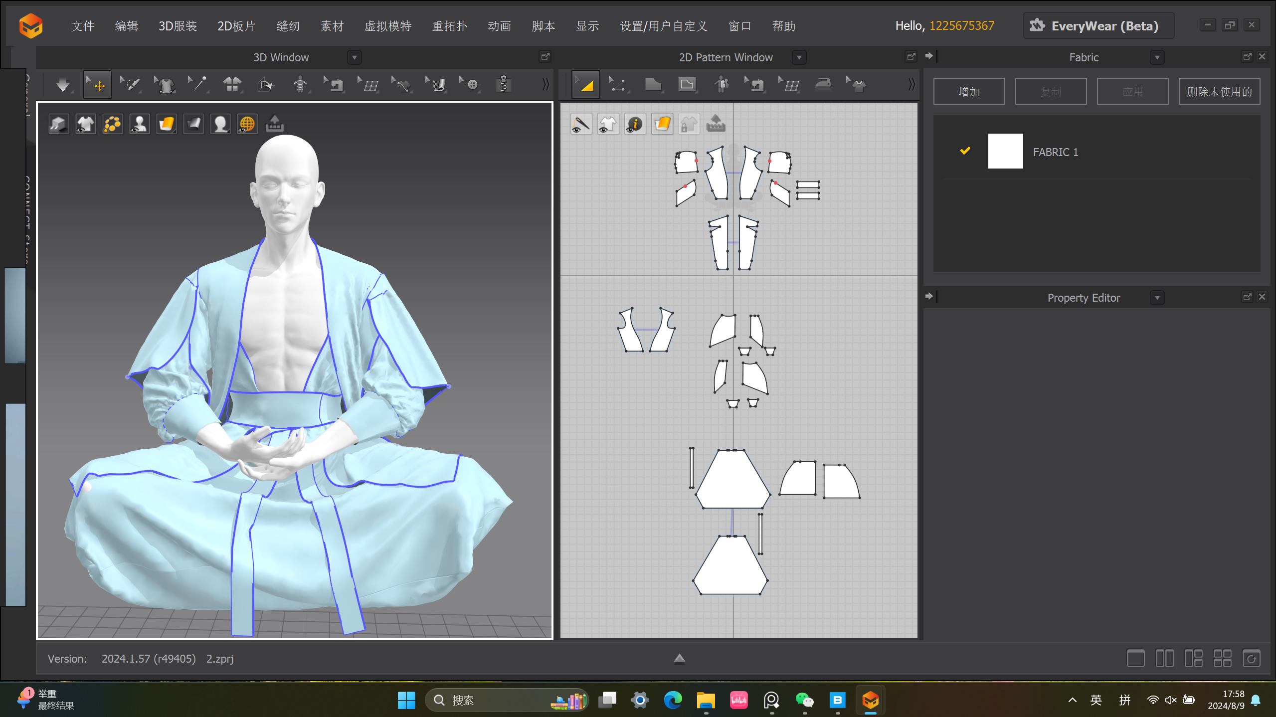Screen dimensions: 1276x717
Task: Select the sewing machine tool in 2D toolbar
Action: [x=755, y=85]
